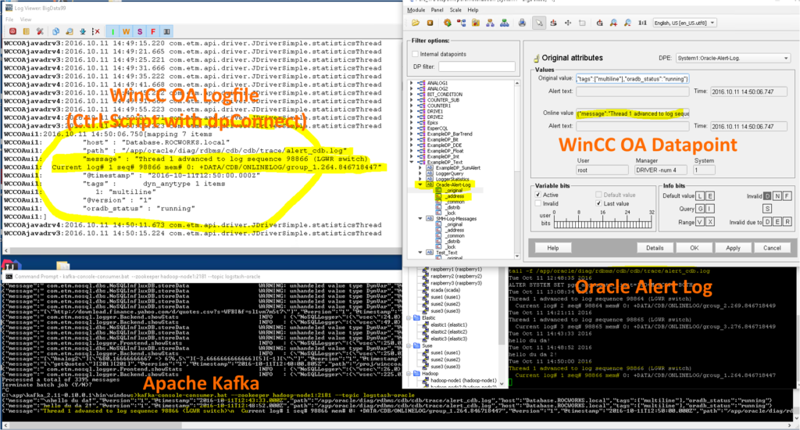Toggle Internal datapoints checkbox

tap(416, 54)
